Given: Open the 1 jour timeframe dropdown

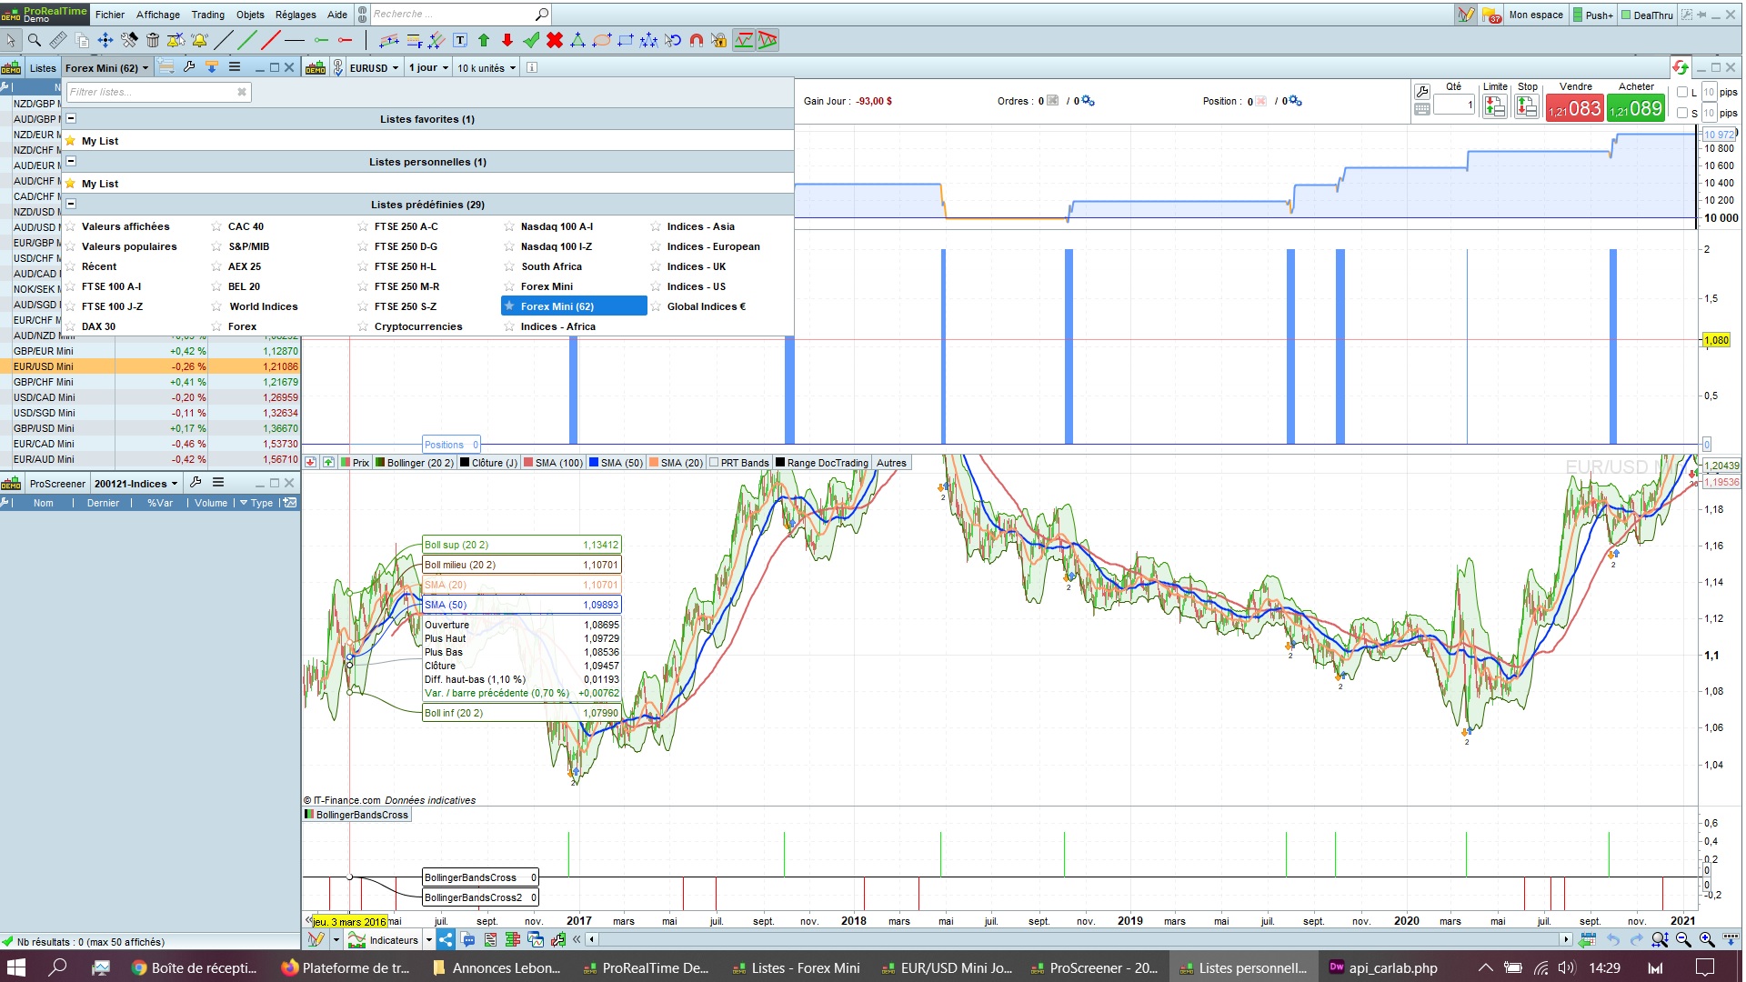Looking at the screenshot, I should point(428,68).
